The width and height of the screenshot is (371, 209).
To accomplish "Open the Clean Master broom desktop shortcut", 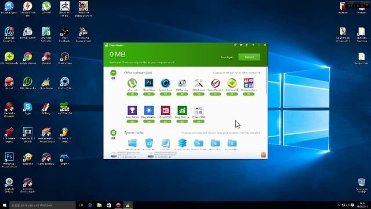I will click(46, 82).
